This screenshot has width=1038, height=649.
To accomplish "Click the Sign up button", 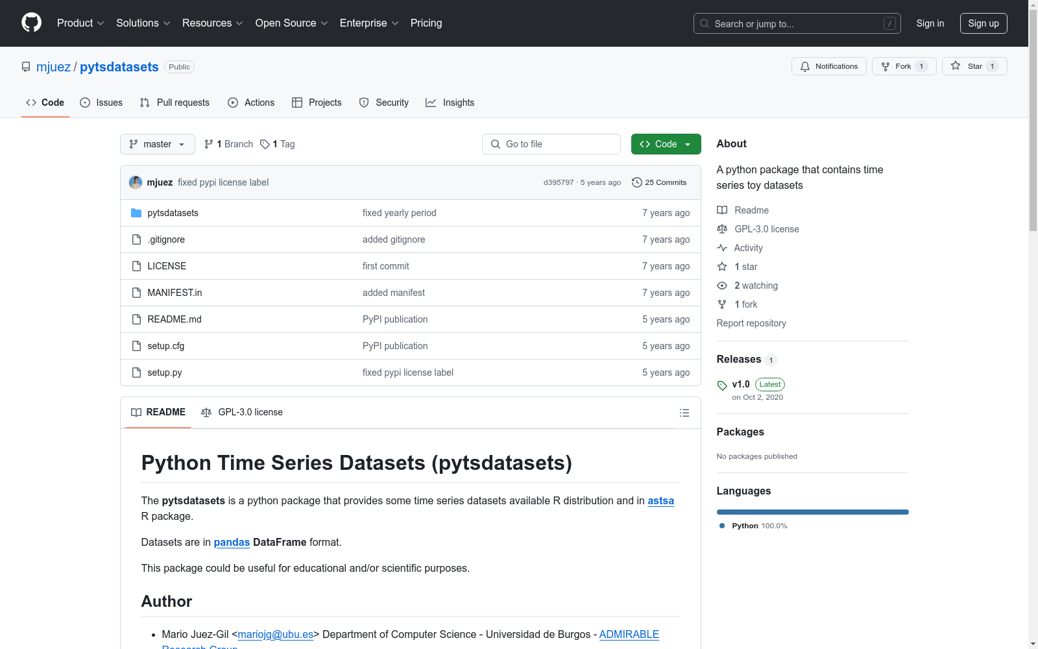I will coord(984,23).
